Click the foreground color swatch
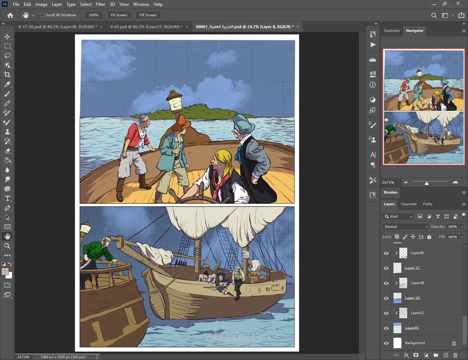 [5, 271]
